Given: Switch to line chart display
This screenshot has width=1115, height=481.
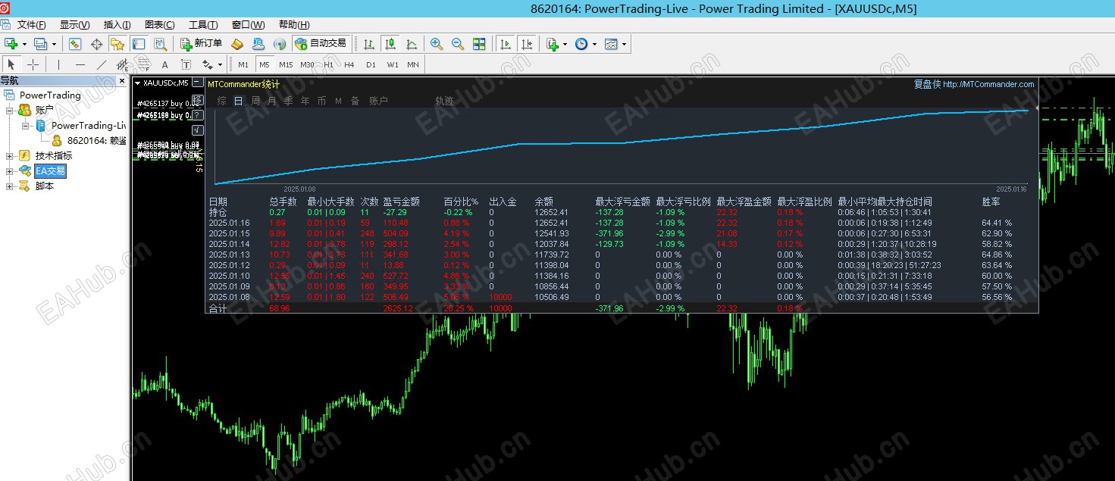Looking at the screenshot, I should pyautogui.click(x=412, y=44).
